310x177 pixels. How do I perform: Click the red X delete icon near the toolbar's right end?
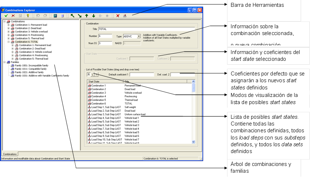click(118, 16)
